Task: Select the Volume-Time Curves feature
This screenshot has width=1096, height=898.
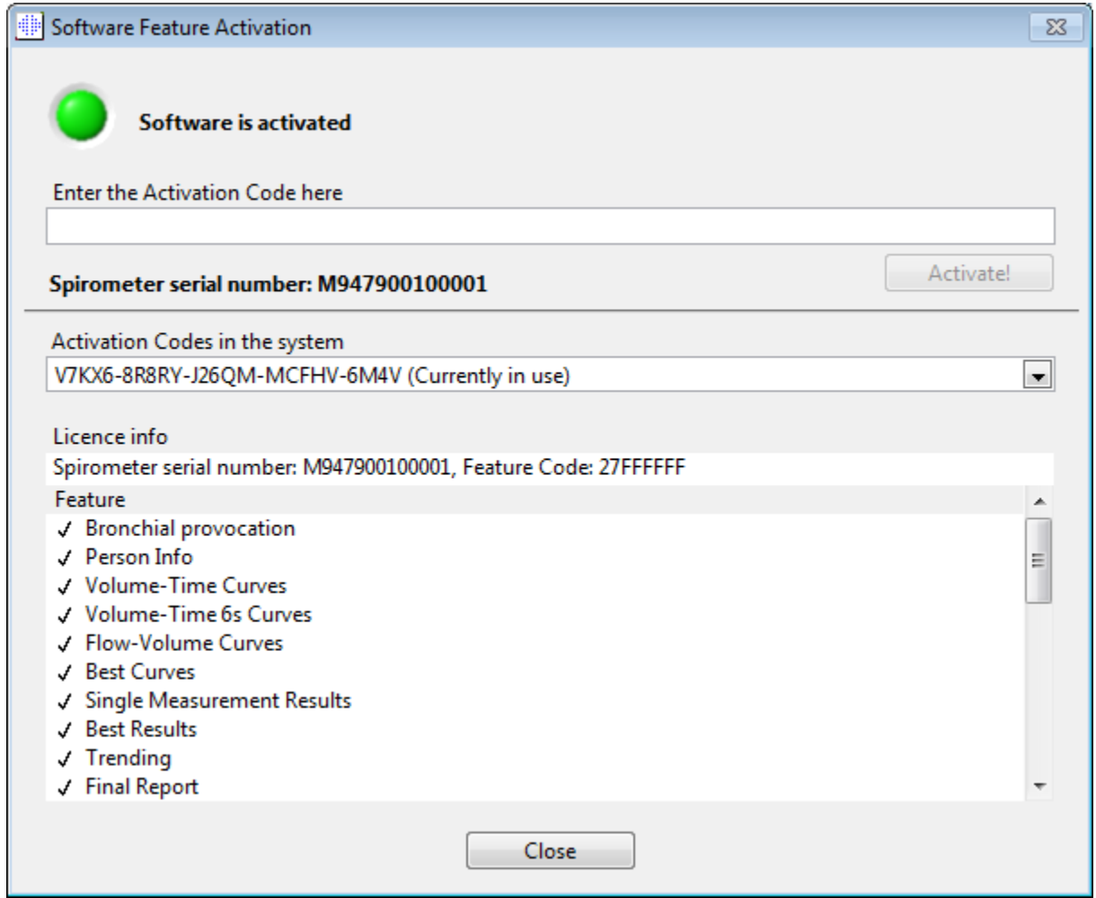Action: (x=185, y=585)
